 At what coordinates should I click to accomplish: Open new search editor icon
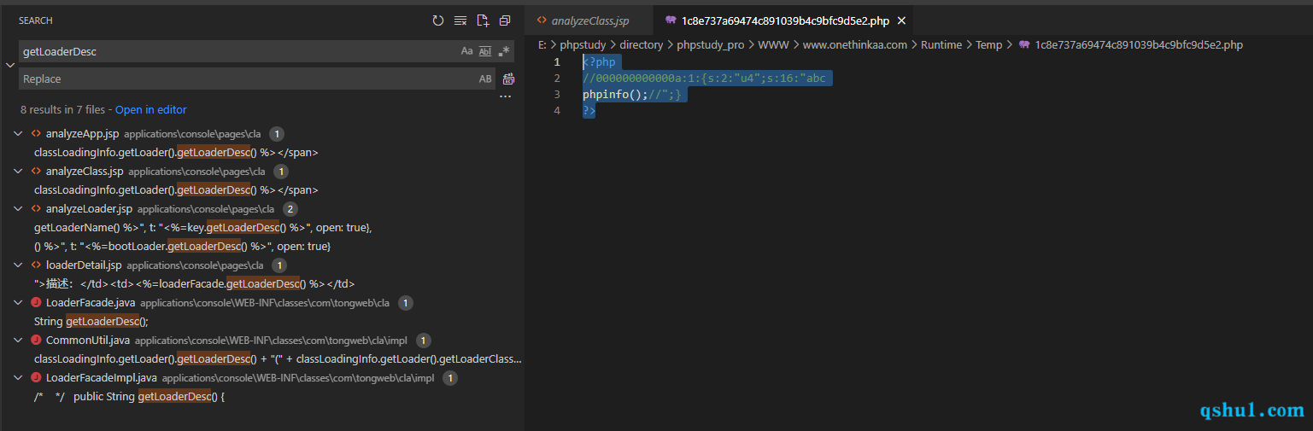click(483, 20)
